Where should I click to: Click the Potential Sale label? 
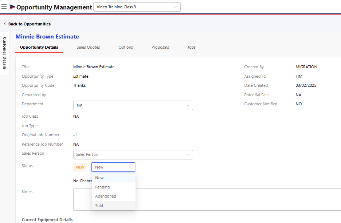(256, 95)
